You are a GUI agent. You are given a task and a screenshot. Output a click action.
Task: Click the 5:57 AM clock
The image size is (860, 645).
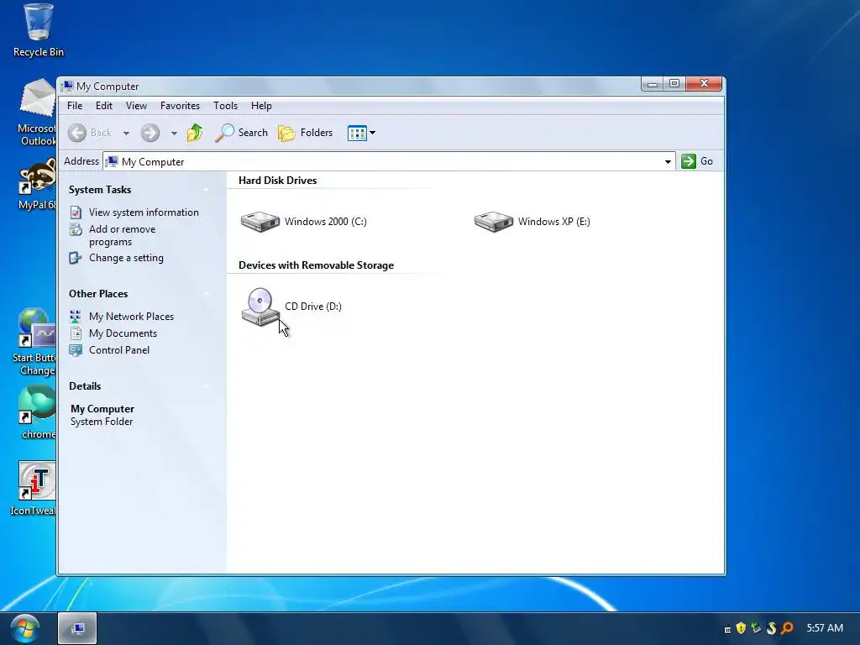point(825,628)
